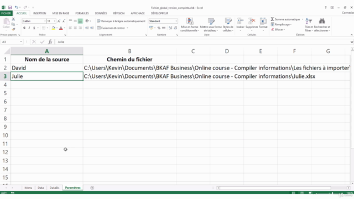Image resolution: width=354 pixels, height=199 pixels.
Task: Click Renvoyer à la ligne automatiquement
Action: (121, 21)
